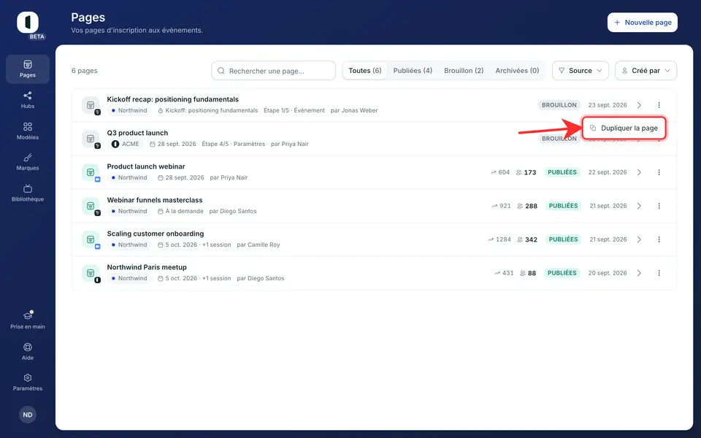Focus the Rechercher une page search field
The height and width of the screenshot is (438, 701).
(273, 71)
